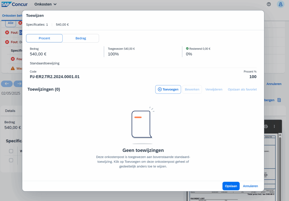This screenshot has height=201, width=289.
Task: Click the next arrow button in background page
Action: coord(18,84)
